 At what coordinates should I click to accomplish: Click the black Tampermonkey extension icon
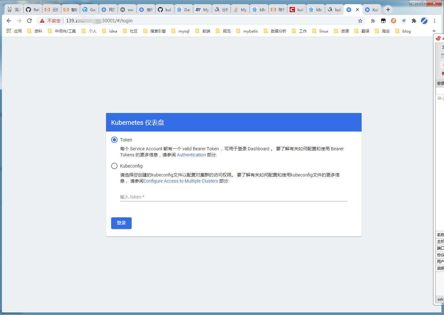[383, 21]
